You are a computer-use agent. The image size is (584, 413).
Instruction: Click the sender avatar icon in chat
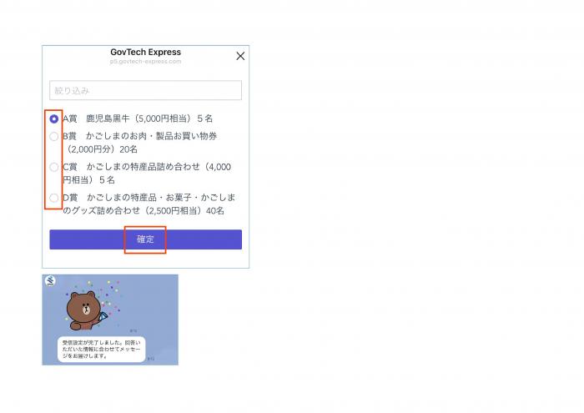pos(50,281)
